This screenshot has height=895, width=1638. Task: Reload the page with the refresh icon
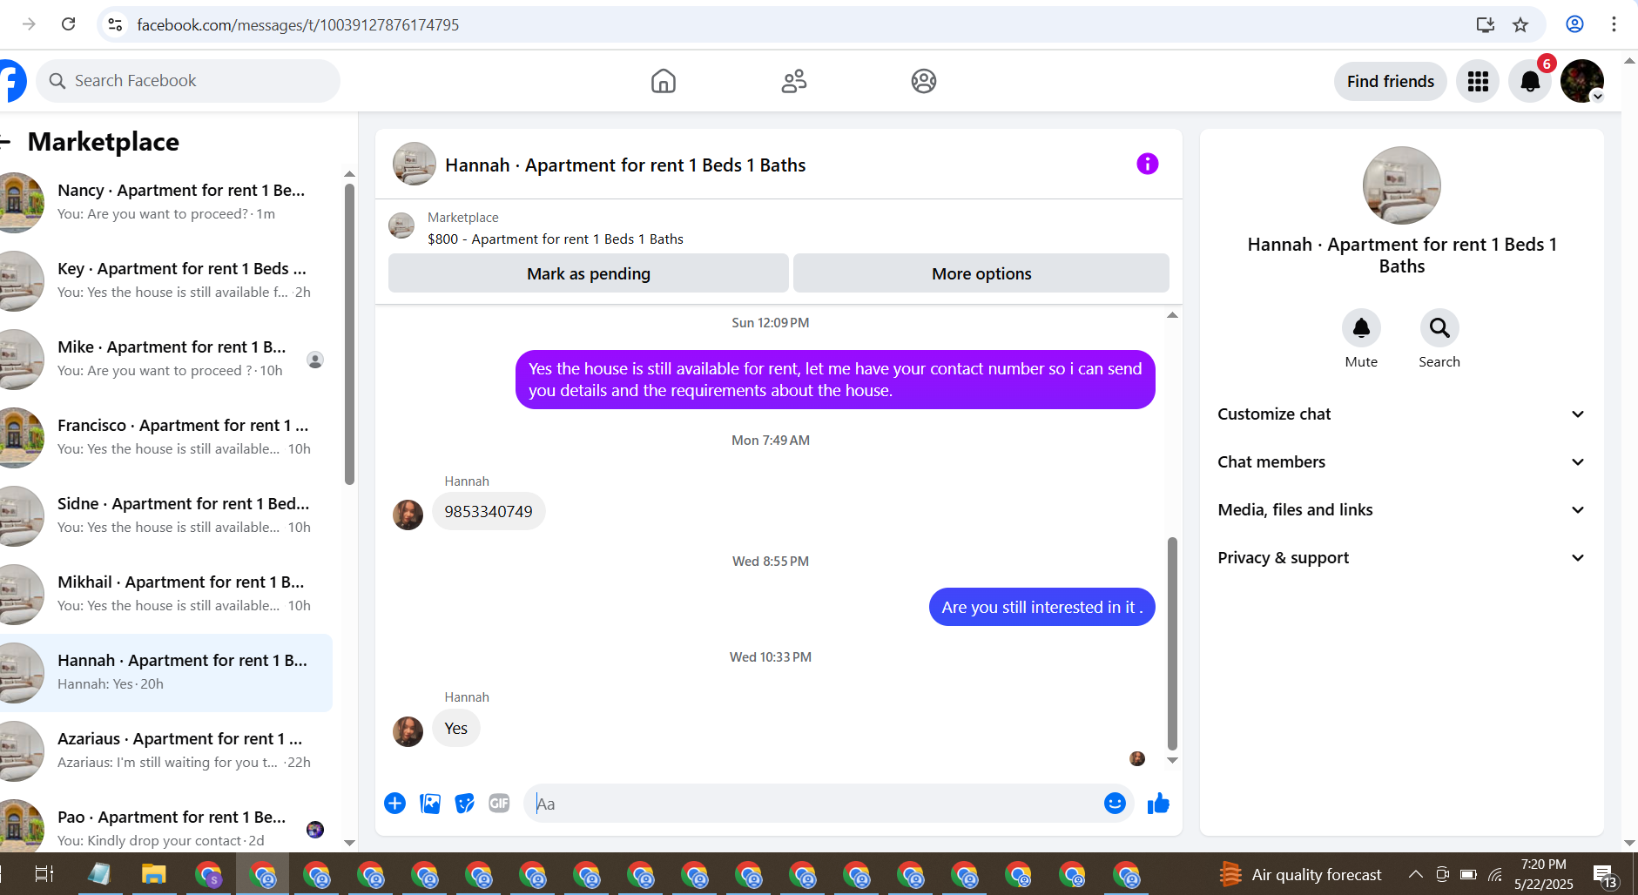68,24
